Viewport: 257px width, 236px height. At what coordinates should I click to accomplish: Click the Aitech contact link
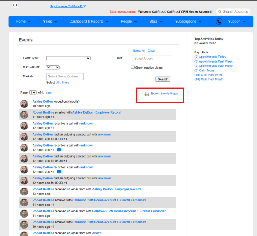97,233
